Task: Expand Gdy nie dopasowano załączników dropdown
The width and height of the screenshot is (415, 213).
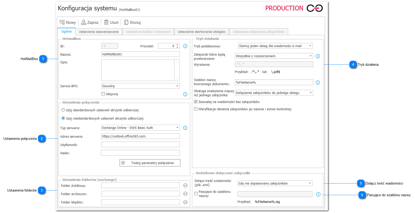Action: coord(310,183)
